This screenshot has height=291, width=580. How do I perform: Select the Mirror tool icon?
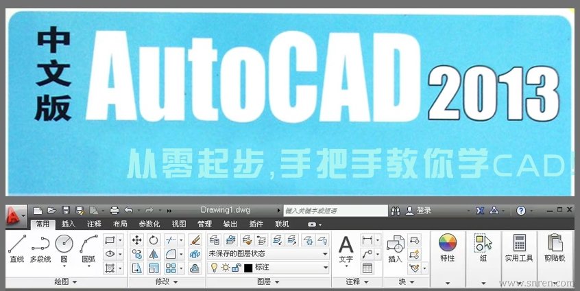point(154,255)
